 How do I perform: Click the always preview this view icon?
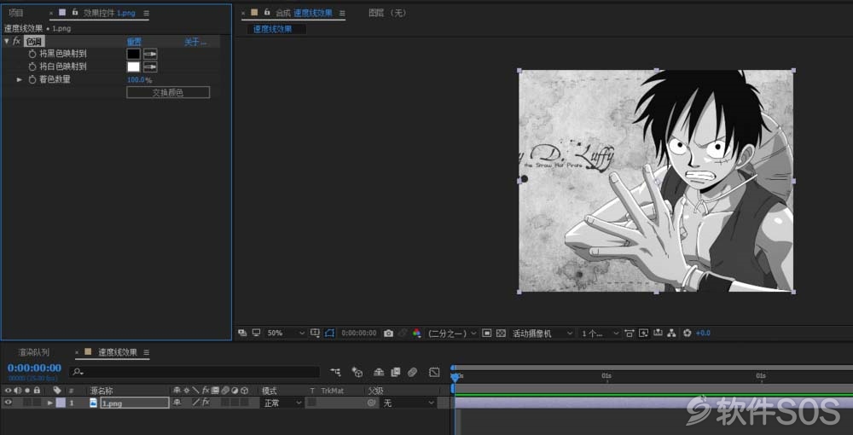[x=242, y=333]
